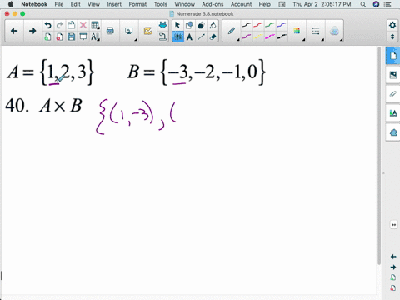This screenshot has height=300, width=400.
Task: Click the vertical page scrollbar
Action: pyautogui.click(x=379, y=156)
